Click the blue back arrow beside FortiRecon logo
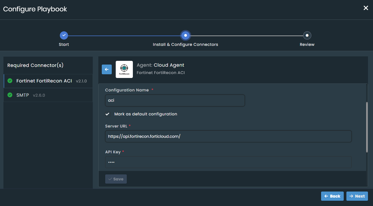 107,70
